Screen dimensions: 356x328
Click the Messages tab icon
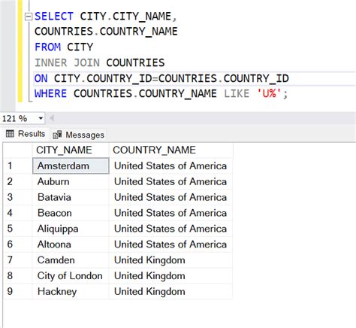[57, 135]
